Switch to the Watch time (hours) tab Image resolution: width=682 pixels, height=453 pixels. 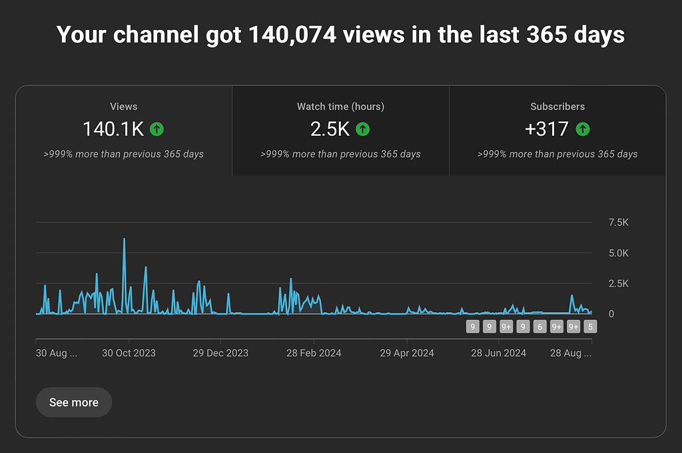coord(340,131)
